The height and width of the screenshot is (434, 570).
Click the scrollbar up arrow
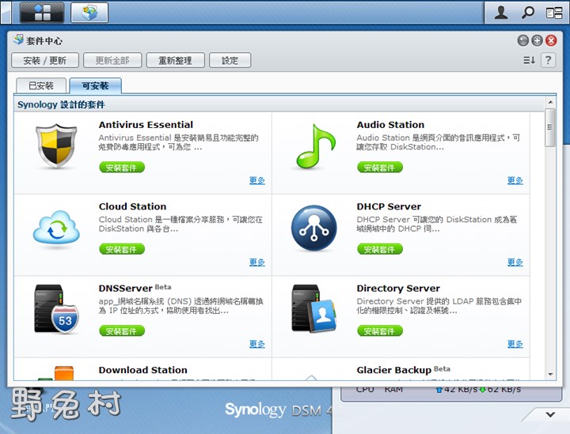(x=550, y=102)
